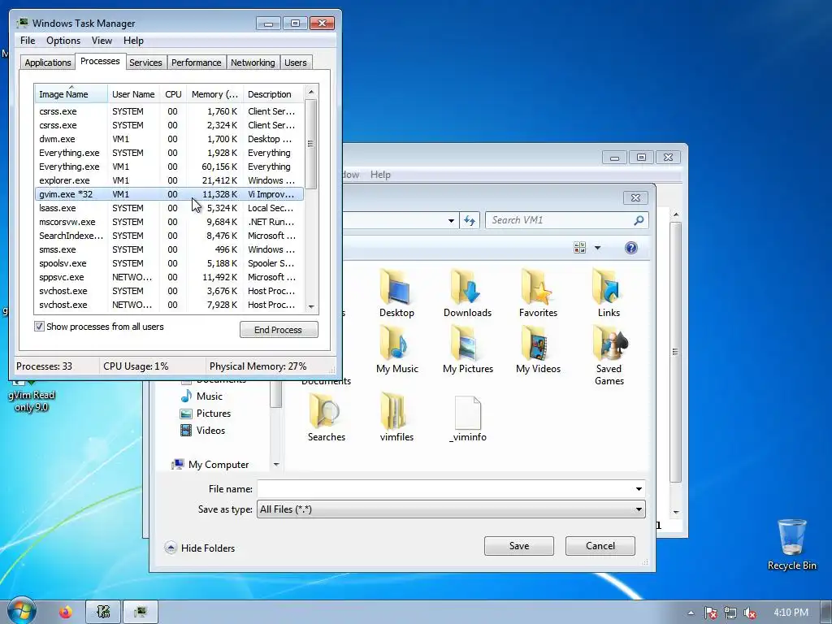
Task: Click the Task Manager process list scrollbar thumb
Action: (311, 144)
